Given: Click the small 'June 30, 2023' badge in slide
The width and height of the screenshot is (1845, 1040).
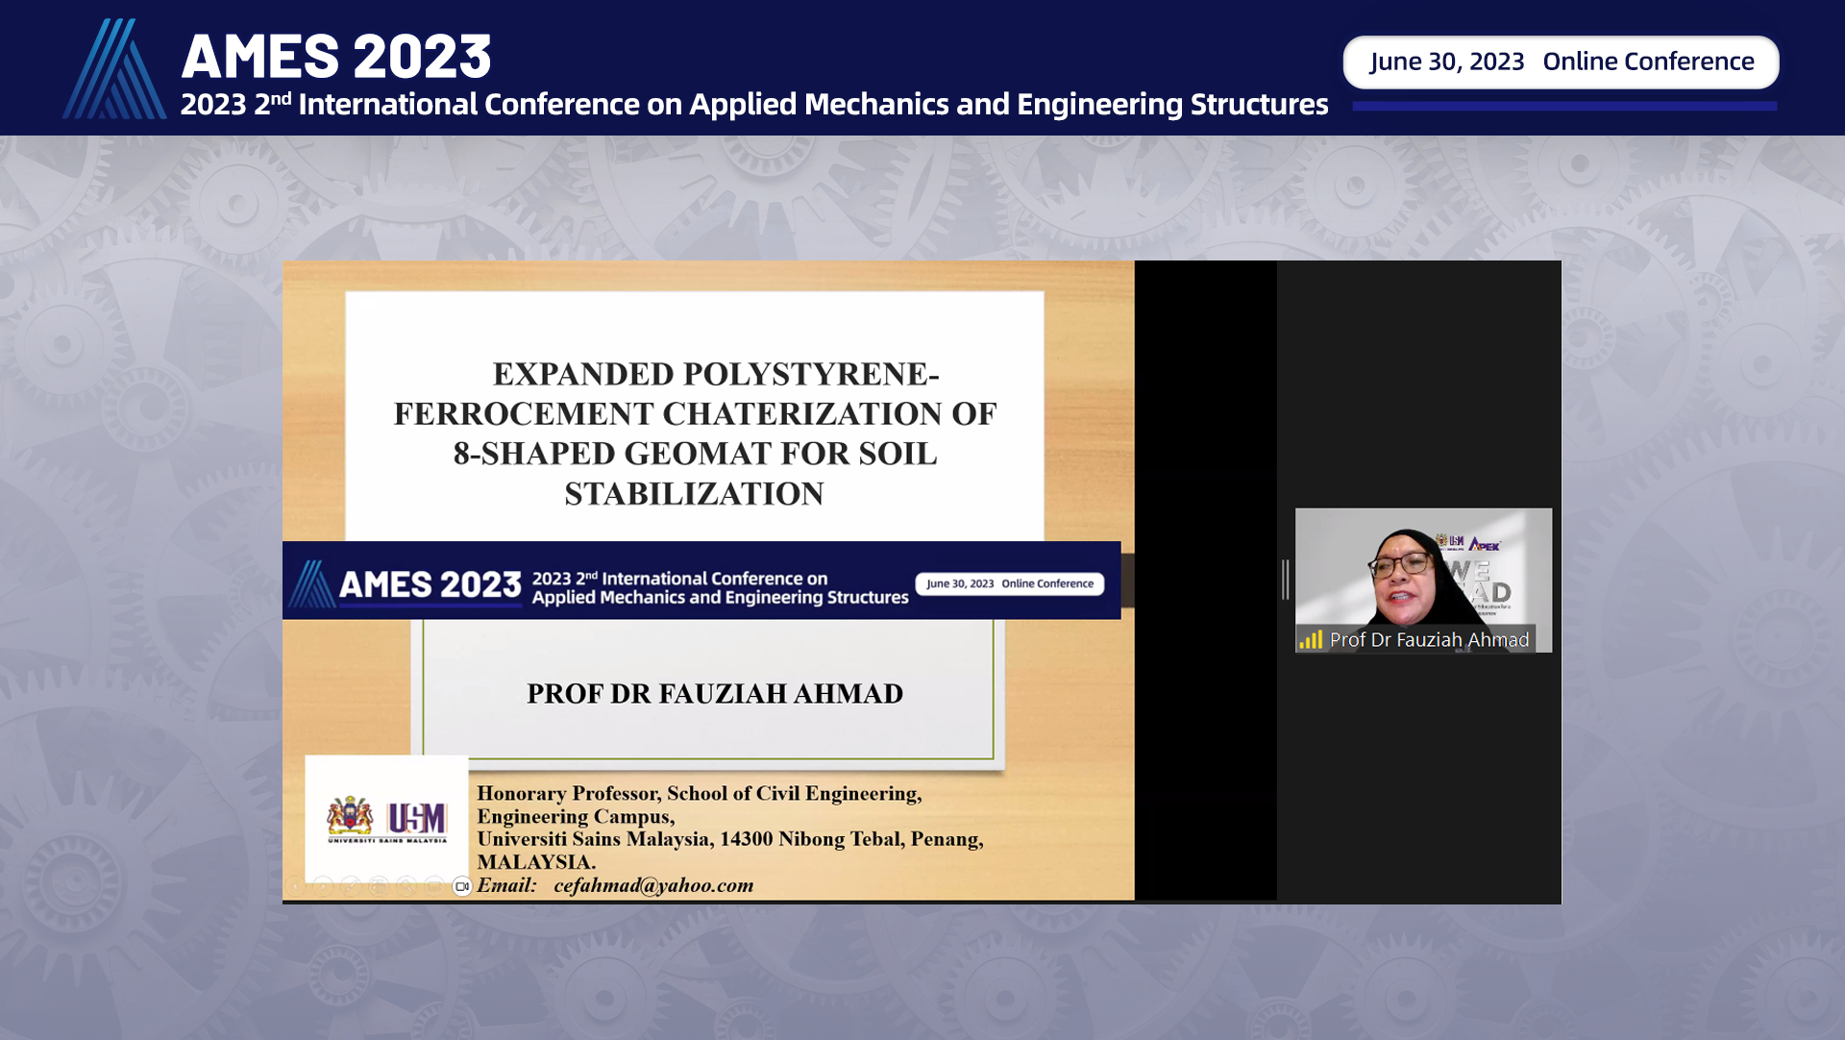Looking at the screenshot, I should pyautogui.click(x=1010, y=583).
